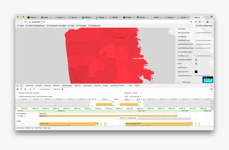This screenshot has height=150, width=229.
Task: Load a profile with the upload icon
Action: pyautogui.click(x=30, y=89)
